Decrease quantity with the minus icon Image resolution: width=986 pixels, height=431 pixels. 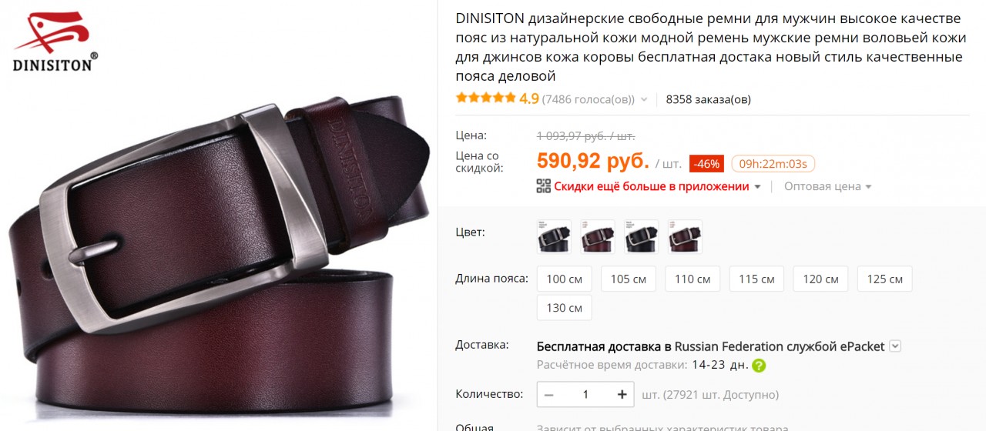point(549,395)
